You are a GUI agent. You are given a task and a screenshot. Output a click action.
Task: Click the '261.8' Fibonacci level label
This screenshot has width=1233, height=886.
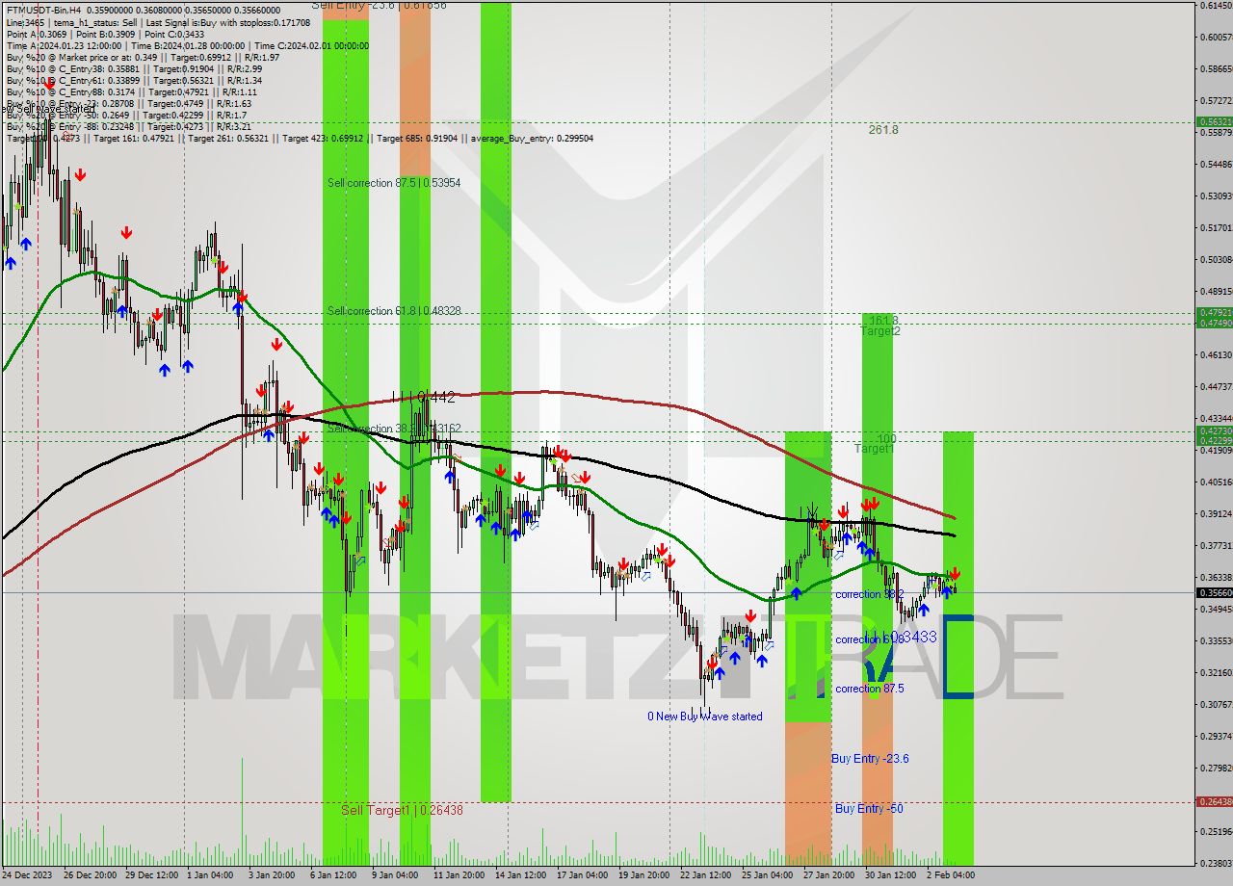tap(883, 129)
